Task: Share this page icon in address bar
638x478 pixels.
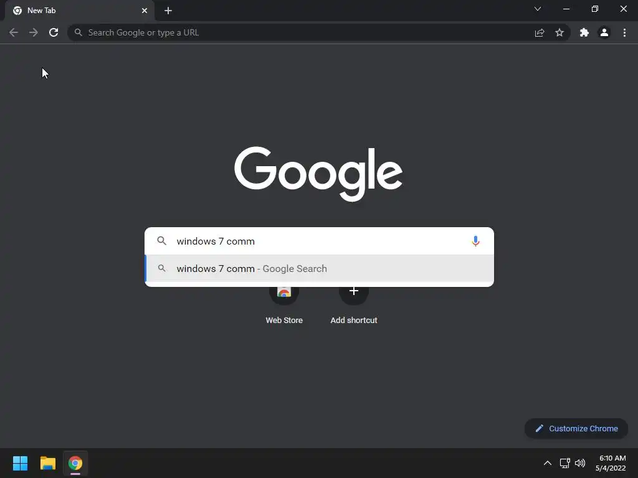Action: pos(540,32)
